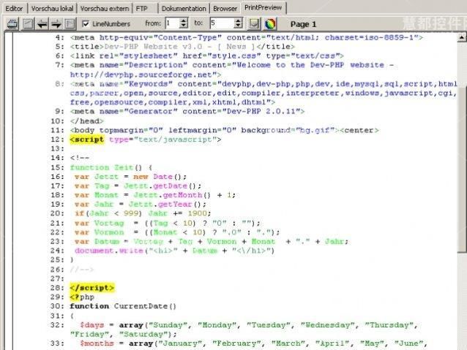Click the page setup icon after 'to' field
The height and width of the screenshot is (350, 467).
(254, 24)
